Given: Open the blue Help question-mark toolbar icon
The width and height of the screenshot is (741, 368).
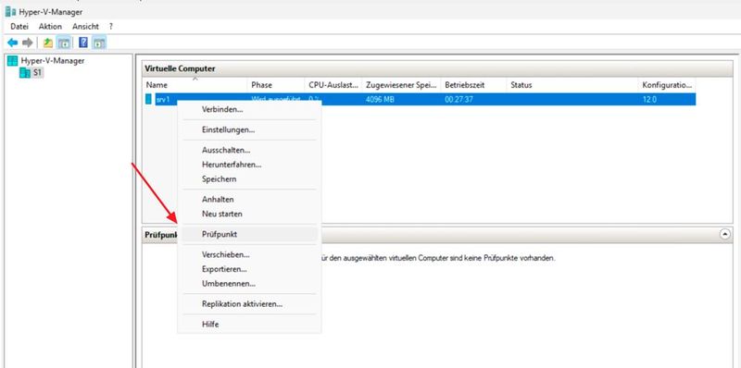Looking at the screenshot, I should pyautogui.click(x=83, y=43).
